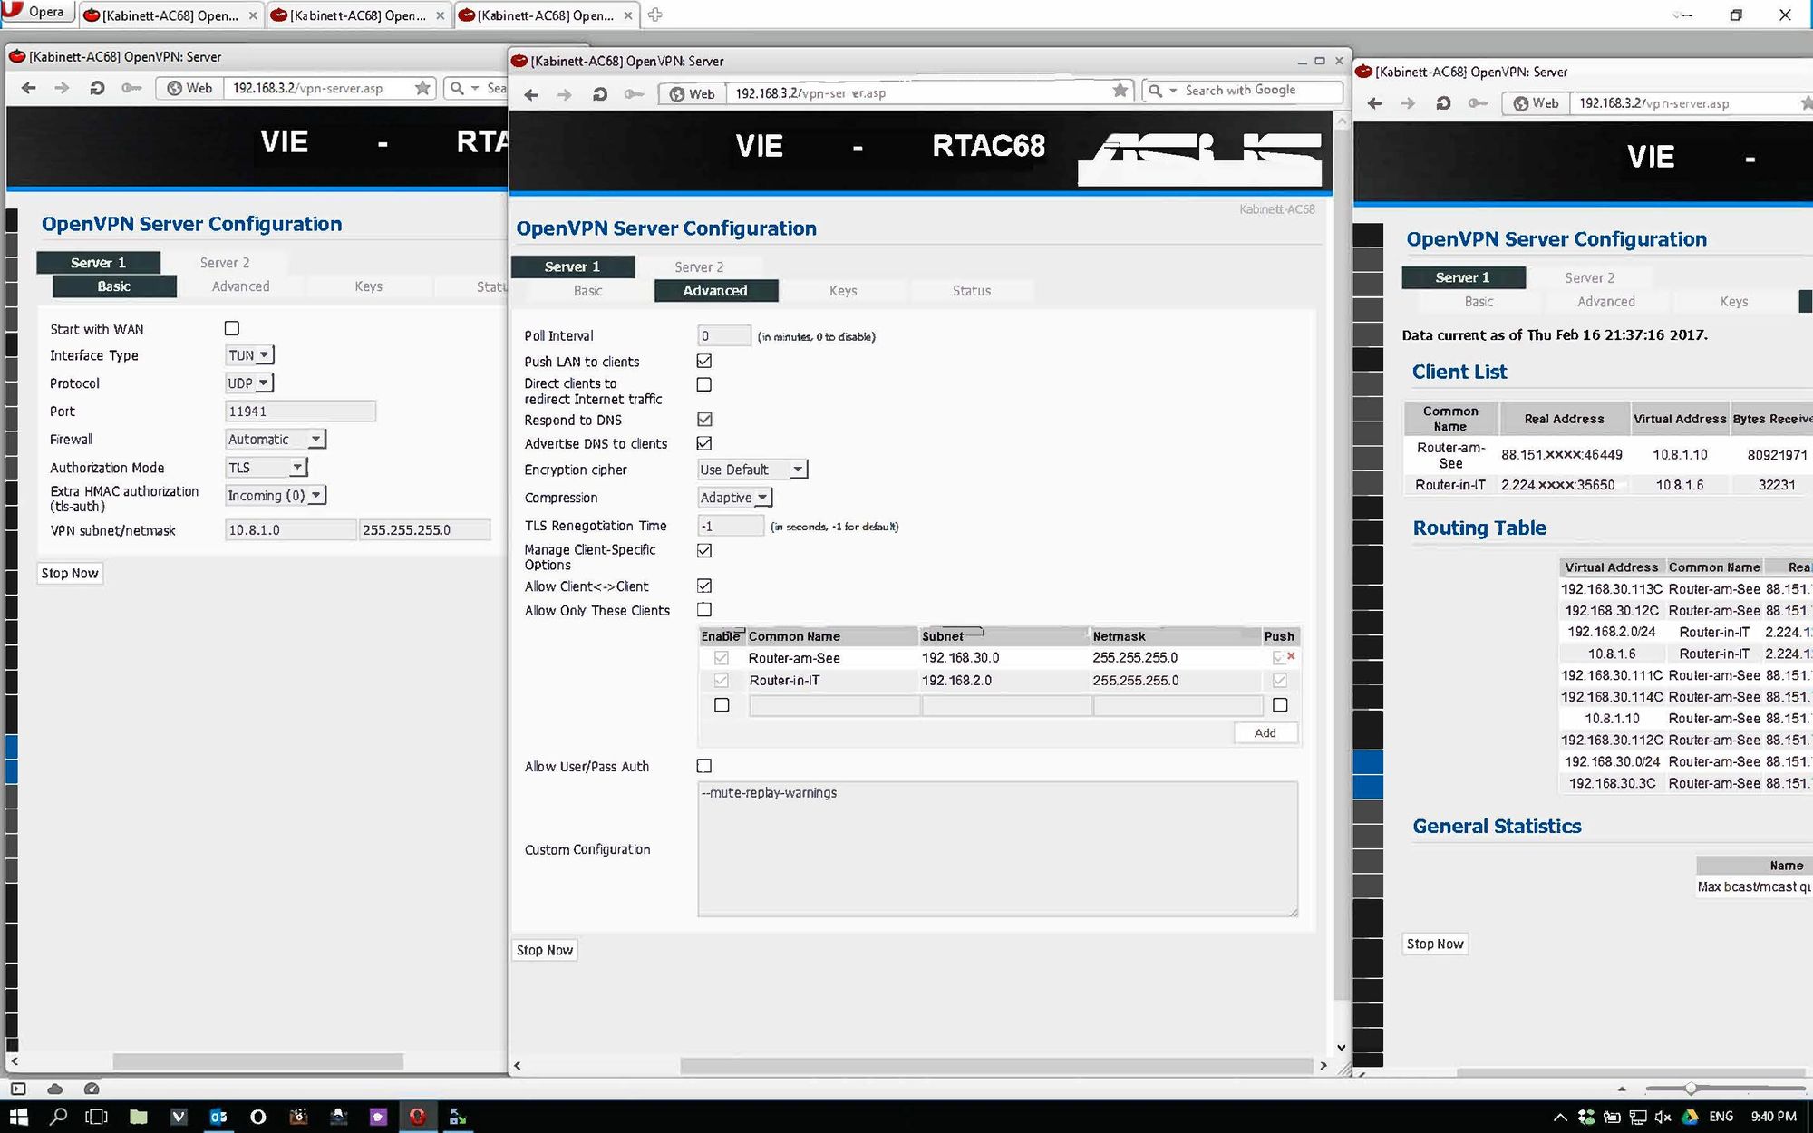Toggle Allow Client<->Client checkbox
This screenshot has height=1133, width=1813.
coord(704,586)
